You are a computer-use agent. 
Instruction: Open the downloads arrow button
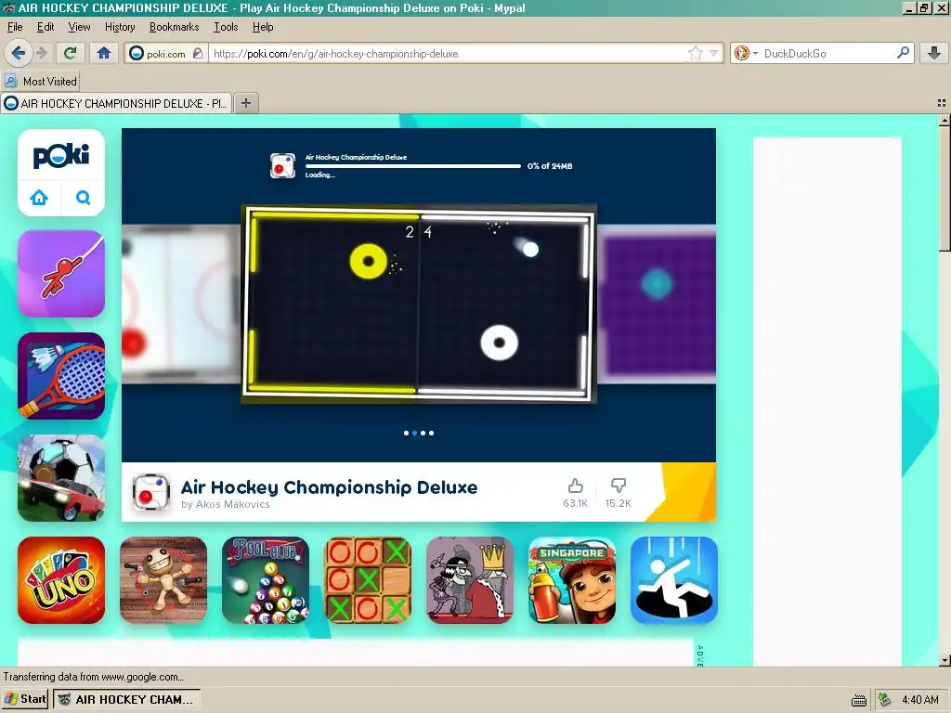[934, 53]
